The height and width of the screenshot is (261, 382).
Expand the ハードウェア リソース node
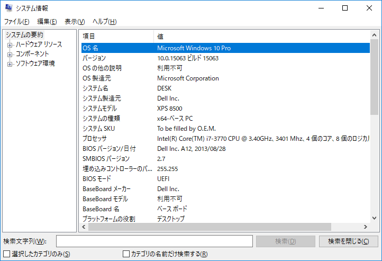point(10,45)
